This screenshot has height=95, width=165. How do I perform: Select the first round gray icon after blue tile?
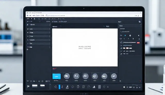coord(67,76)
